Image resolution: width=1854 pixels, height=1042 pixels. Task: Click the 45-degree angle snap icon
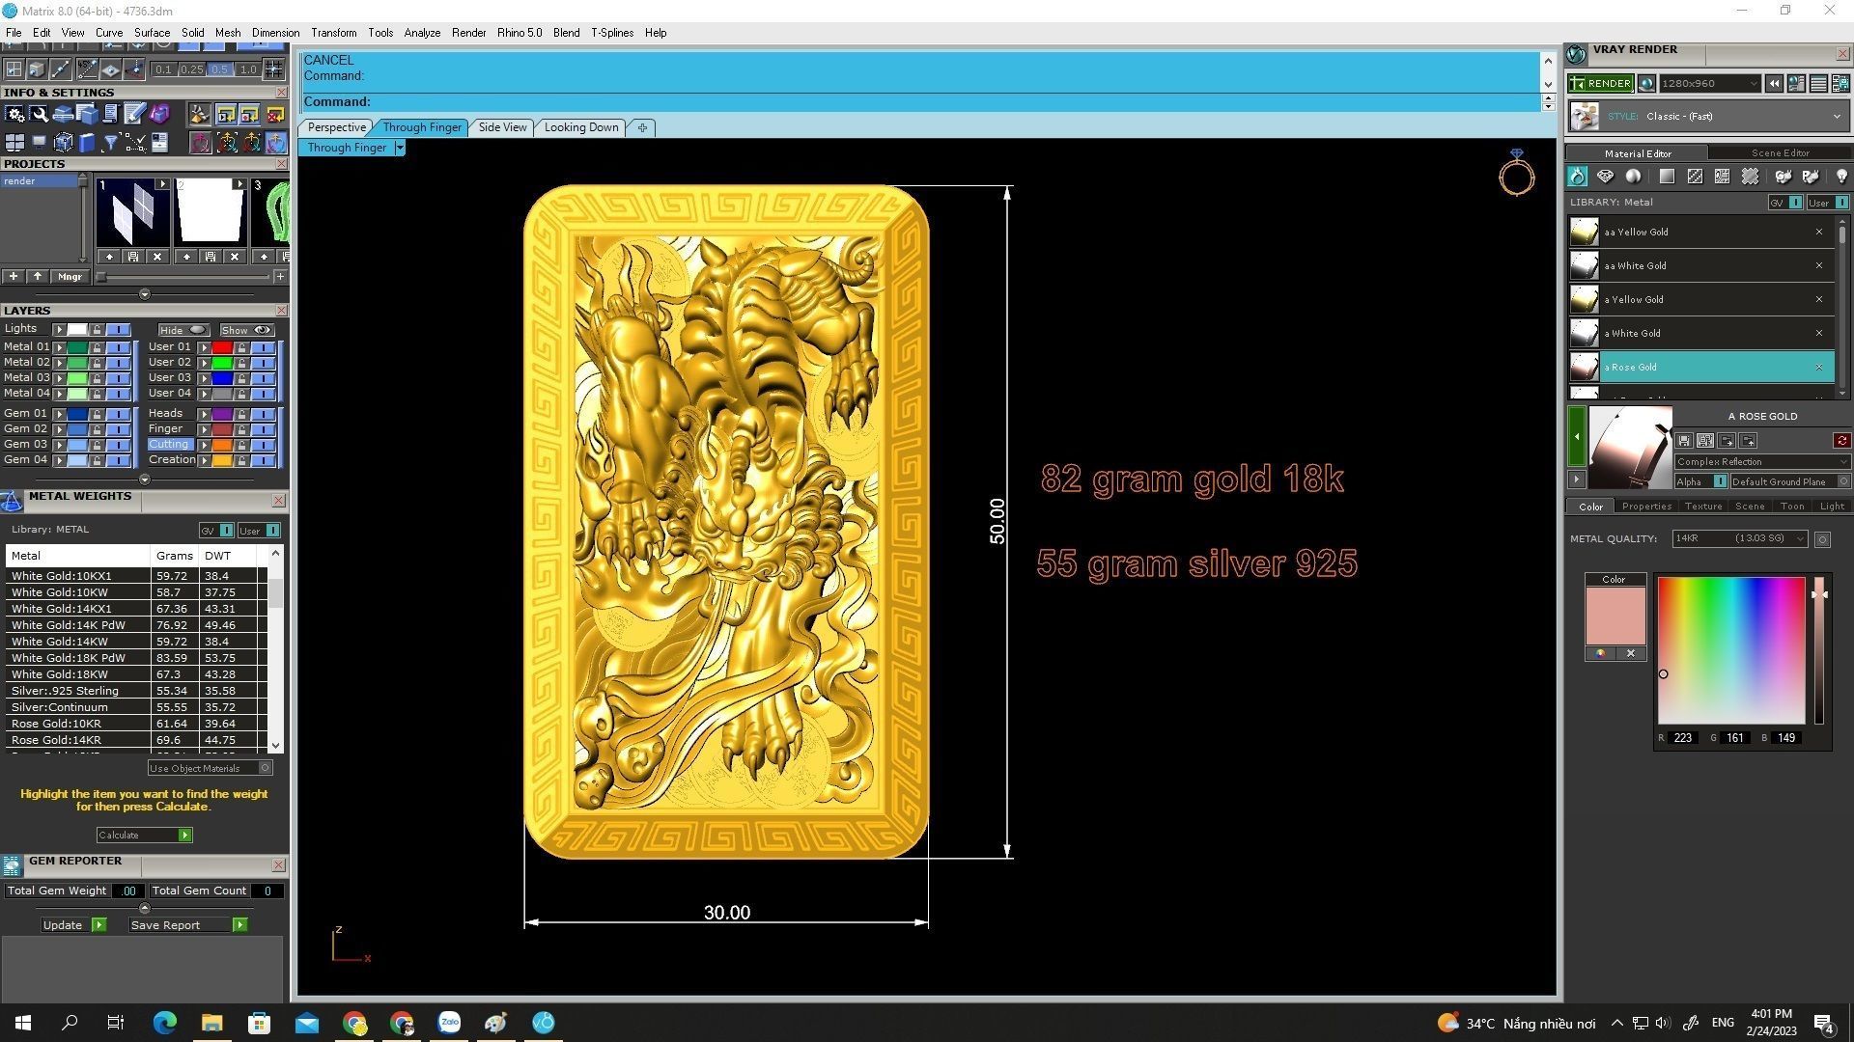coord(87,69)
